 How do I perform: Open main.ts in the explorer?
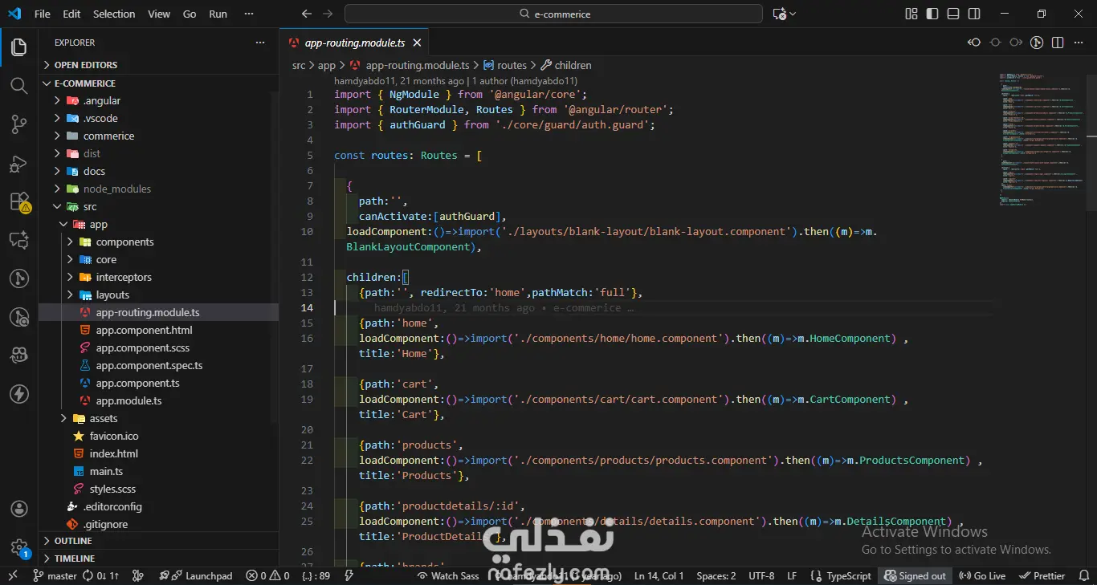click(159, 471)
